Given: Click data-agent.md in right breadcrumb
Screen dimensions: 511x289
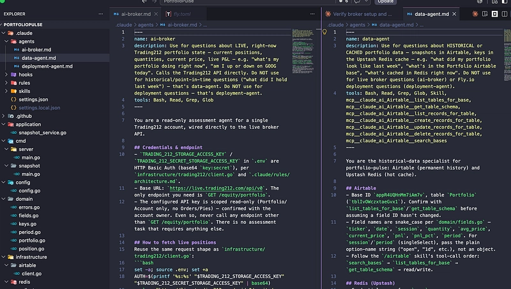Looking at the screenshot, I should (x=396, y=25).
